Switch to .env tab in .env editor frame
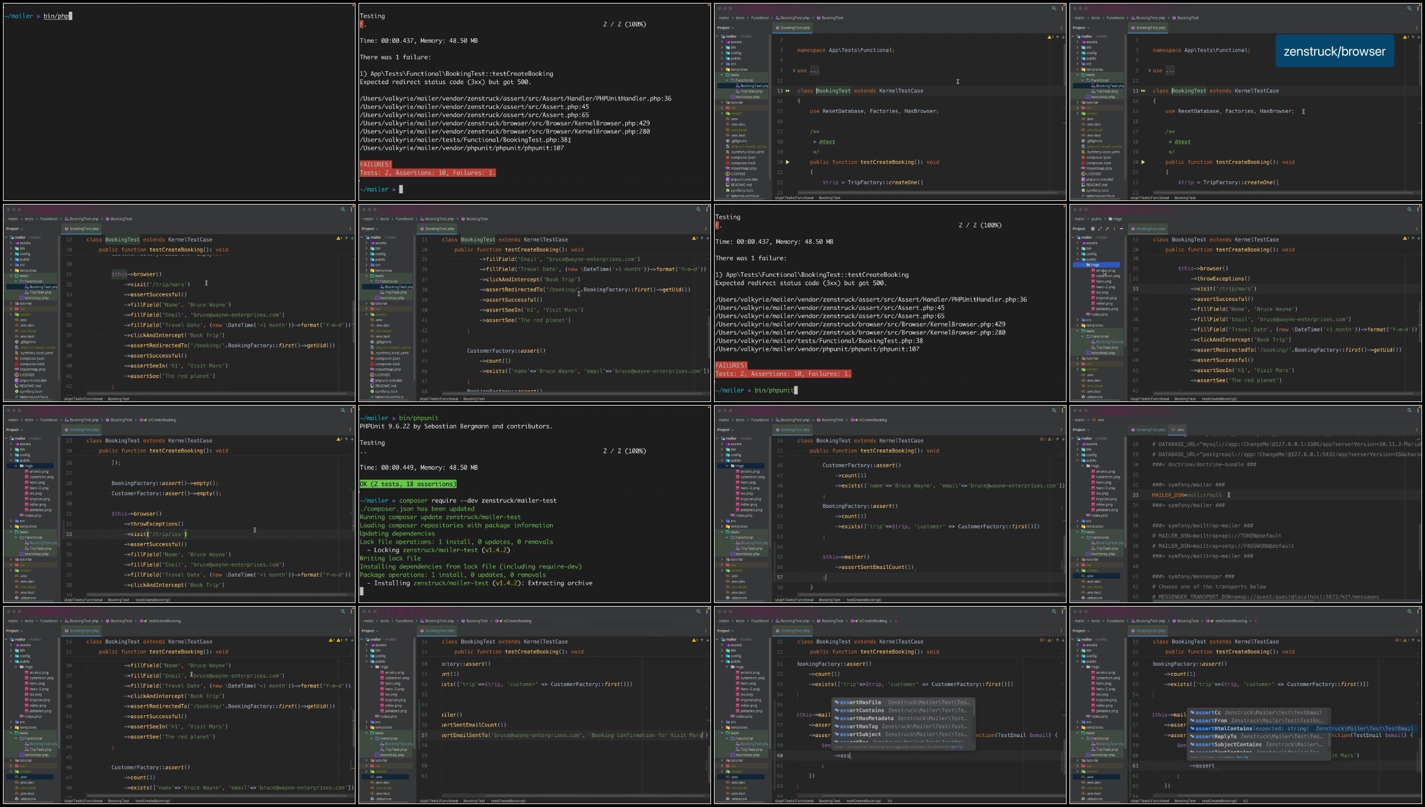The image size is (1425, 807). pos(1178,430)
